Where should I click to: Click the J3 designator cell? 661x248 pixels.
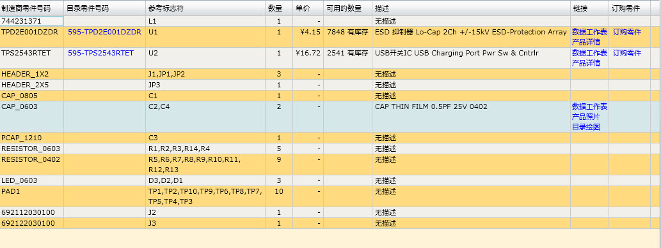[x=205, y=223]
